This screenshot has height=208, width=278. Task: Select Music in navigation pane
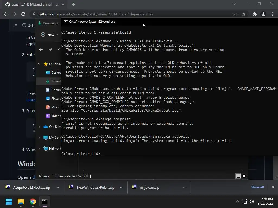tap(53, 107)
